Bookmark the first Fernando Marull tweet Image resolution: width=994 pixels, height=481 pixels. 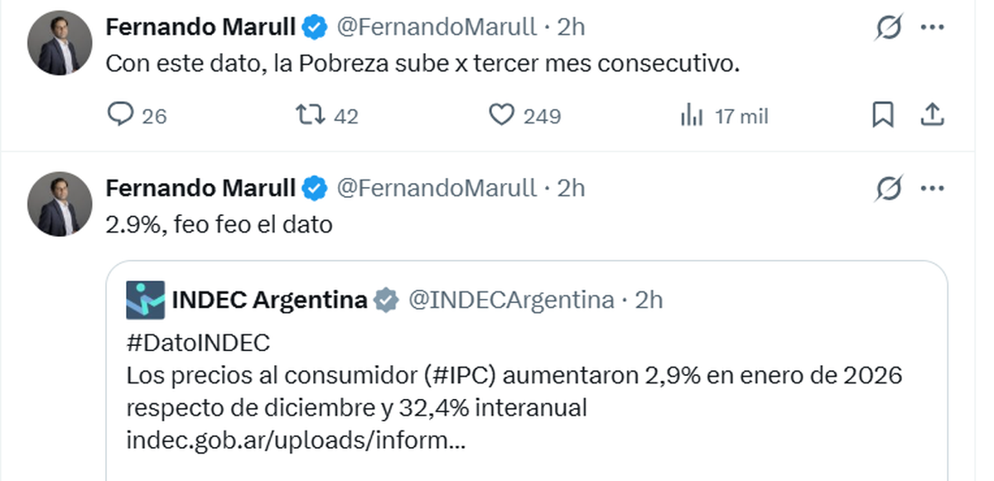click(883, 116)
